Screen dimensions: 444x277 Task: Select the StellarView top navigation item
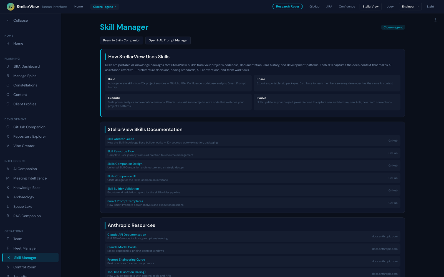point(370,7)
